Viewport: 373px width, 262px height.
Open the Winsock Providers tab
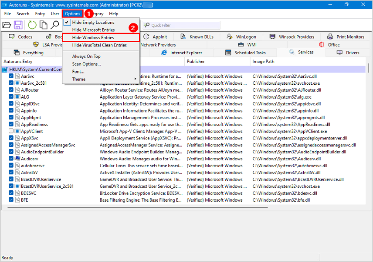point(292,37)
